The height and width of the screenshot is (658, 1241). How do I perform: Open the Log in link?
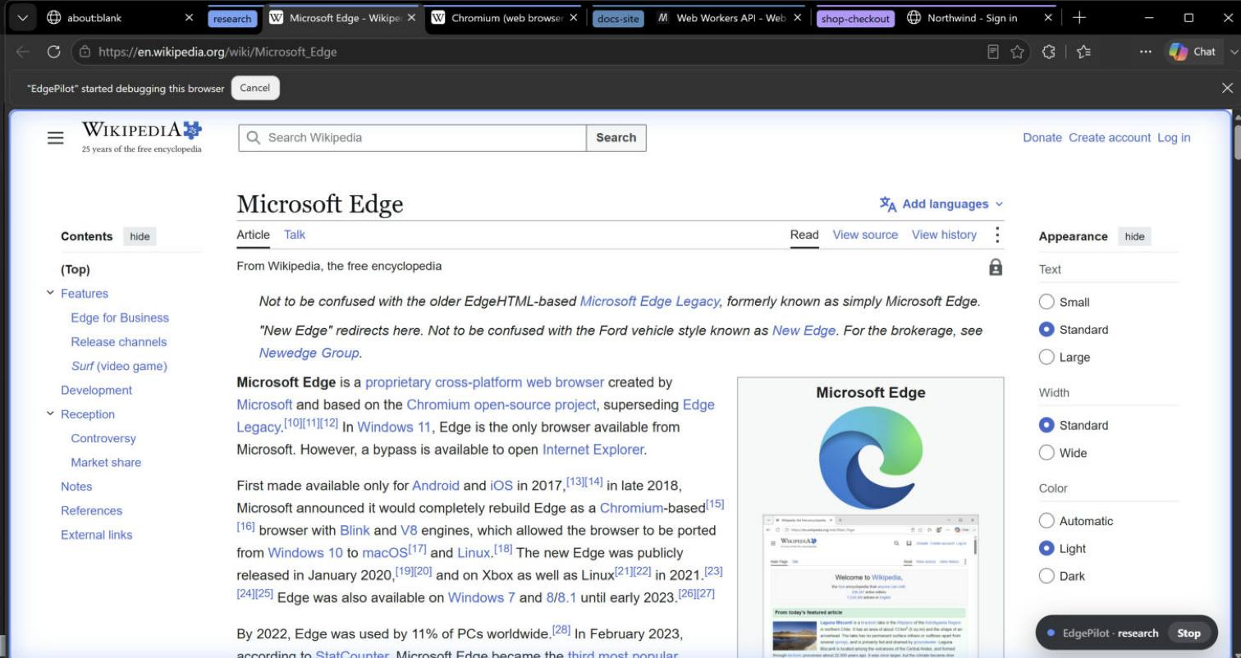click(1174, 138)
